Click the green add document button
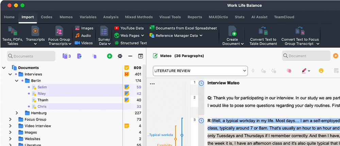The width and height of the screenshot is (340, 146). (x=109, y=56)
